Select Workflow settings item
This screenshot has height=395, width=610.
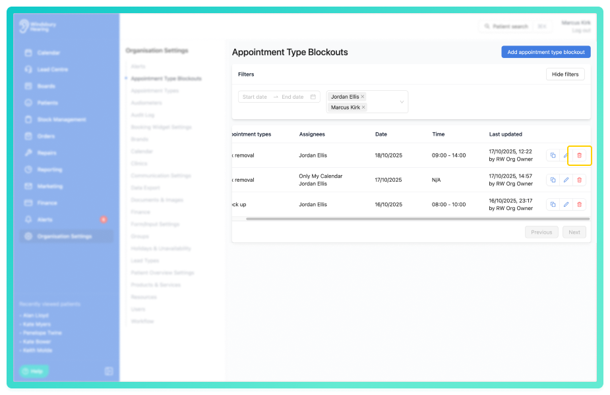point(142,321)
